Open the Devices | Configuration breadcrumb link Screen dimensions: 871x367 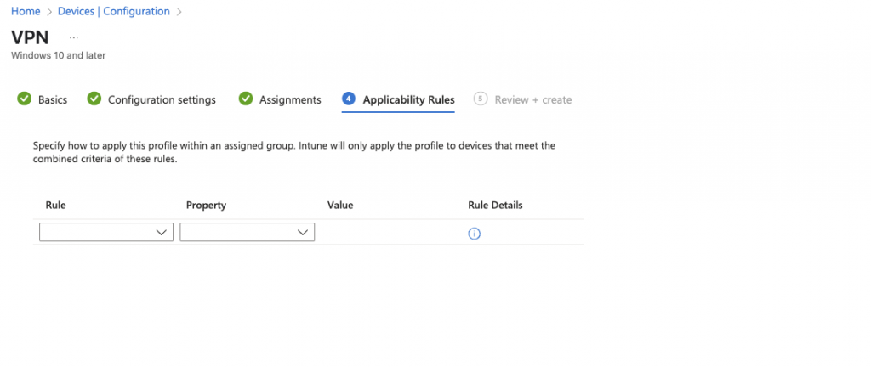[x=114, y=11]
